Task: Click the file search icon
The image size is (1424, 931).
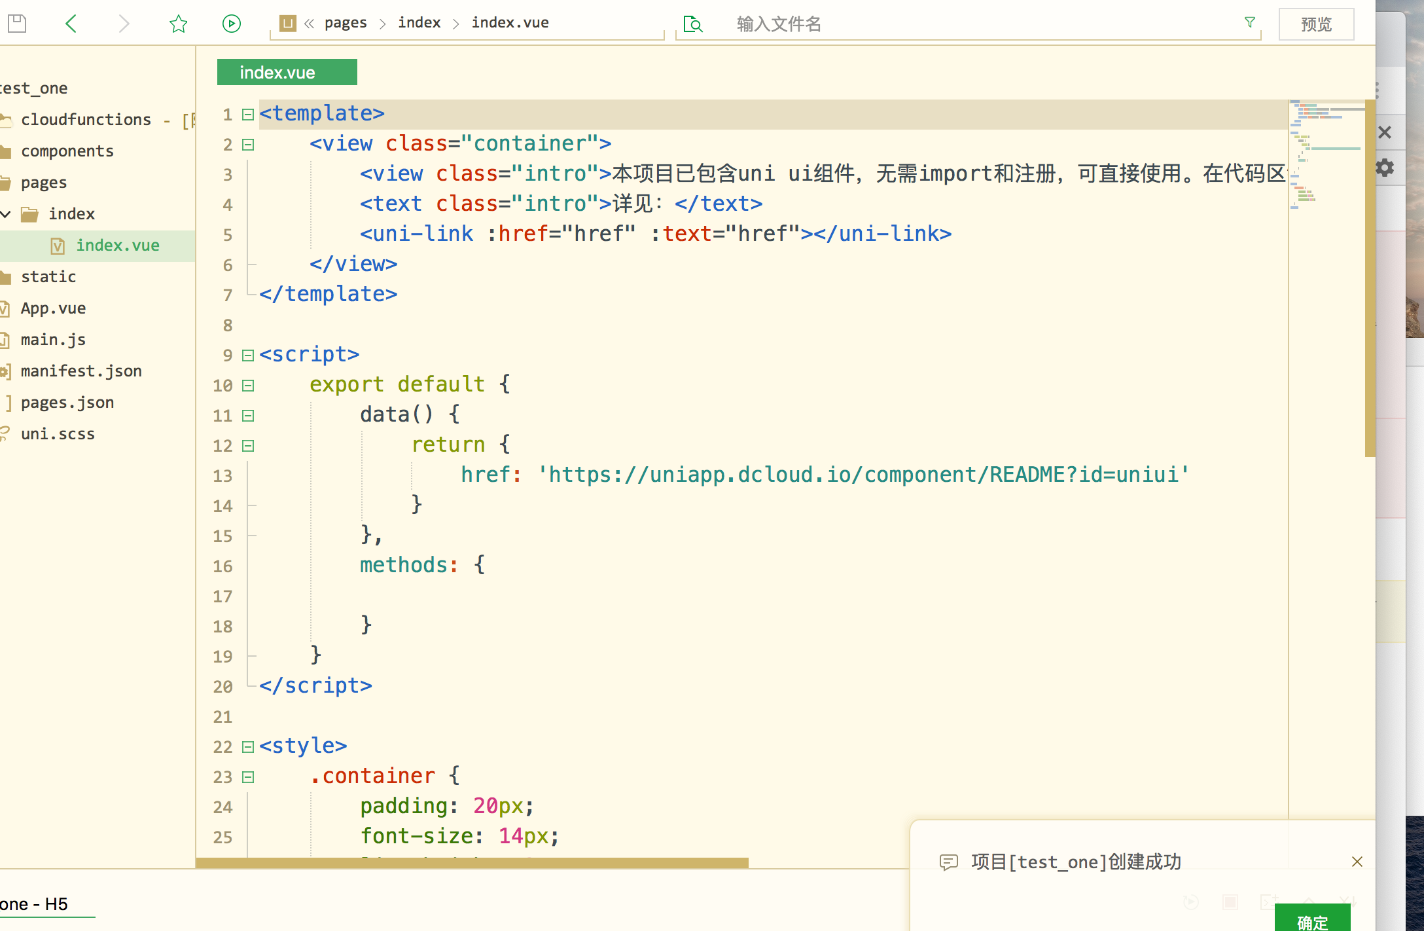Action: point(692,24)
